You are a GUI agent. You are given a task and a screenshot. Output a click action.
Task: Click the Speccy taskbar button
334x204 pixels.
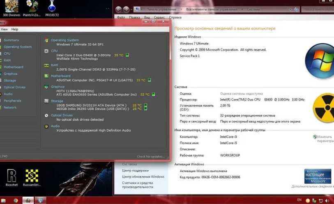pos(28,200)
